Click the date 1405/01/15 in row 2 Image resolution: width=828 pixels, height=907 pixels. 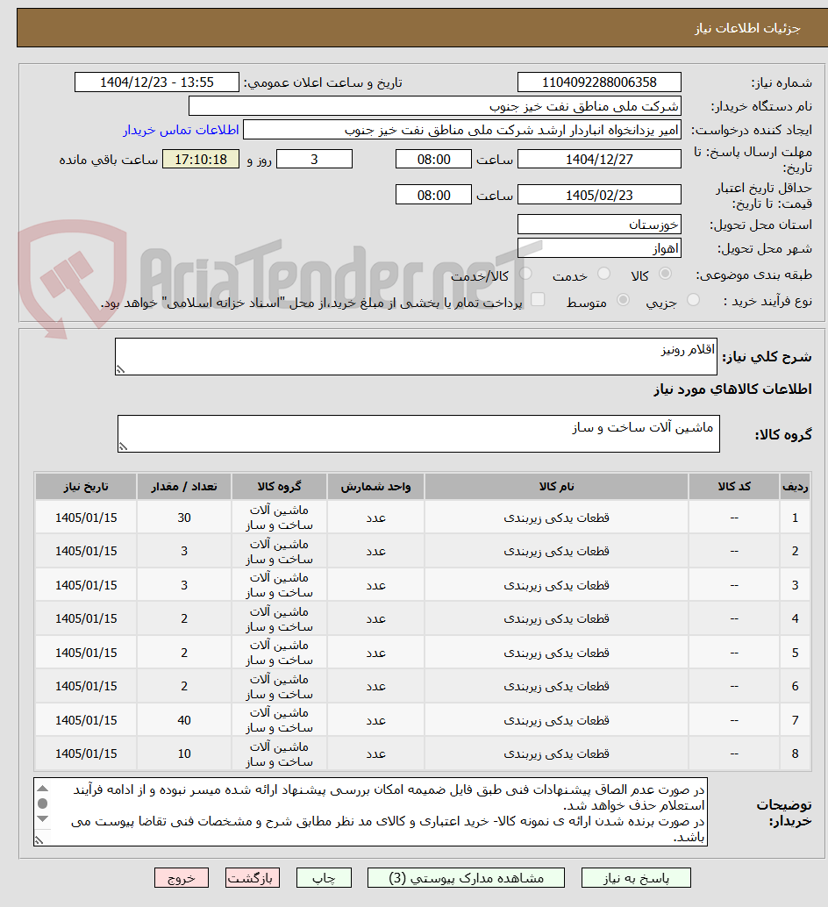pos(86,551)
